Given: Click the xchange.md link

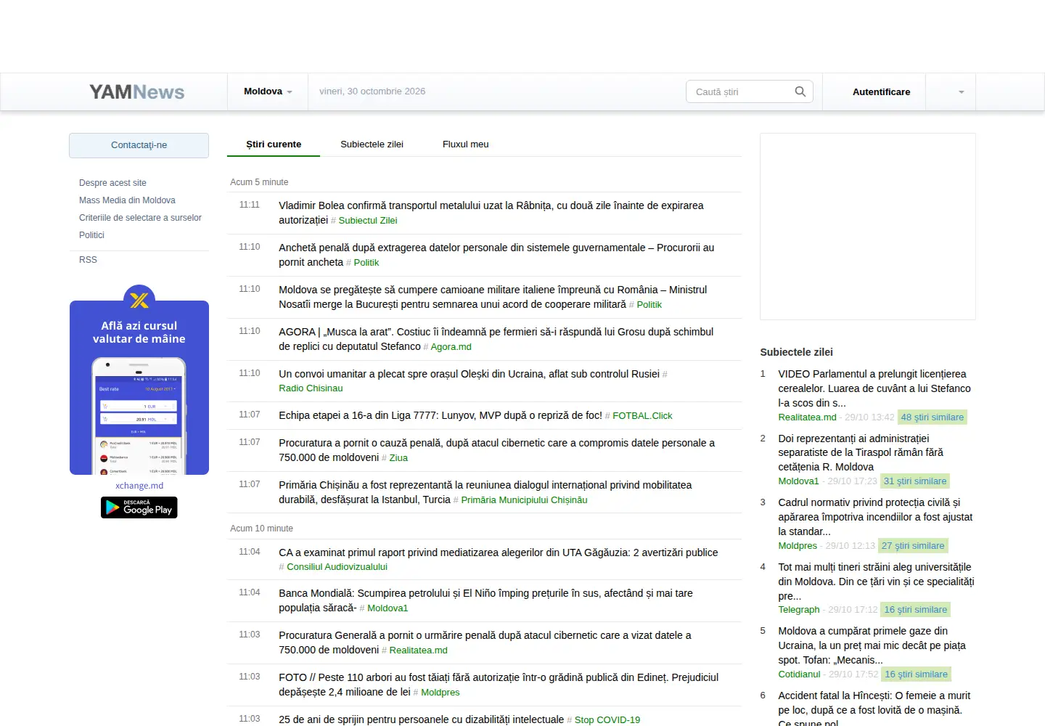Looking at the screenshot, I should point(139,486).
